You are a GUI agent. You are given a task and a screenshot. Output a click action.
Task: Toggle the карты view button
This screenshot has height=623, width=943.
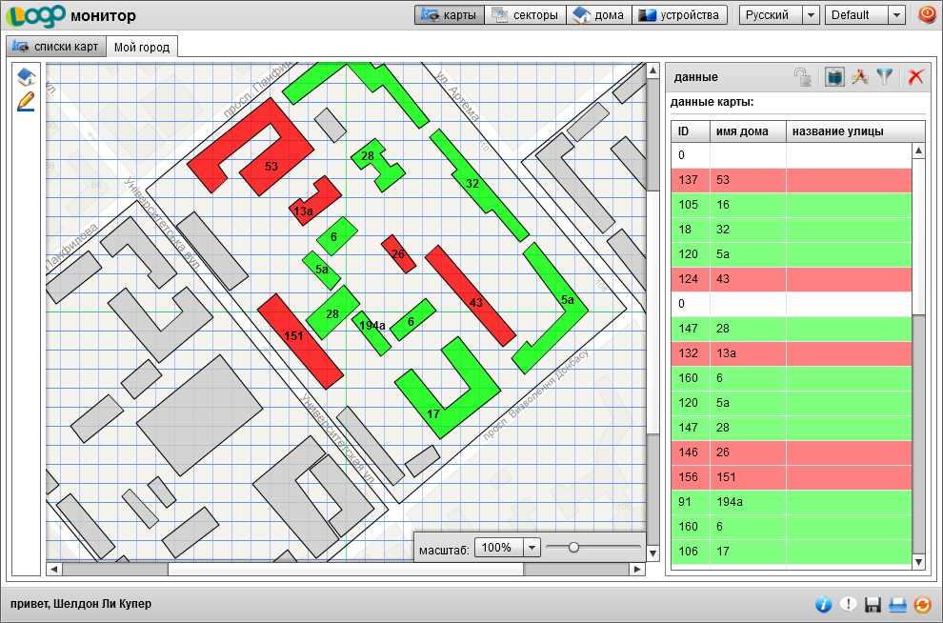click(450, 15)
